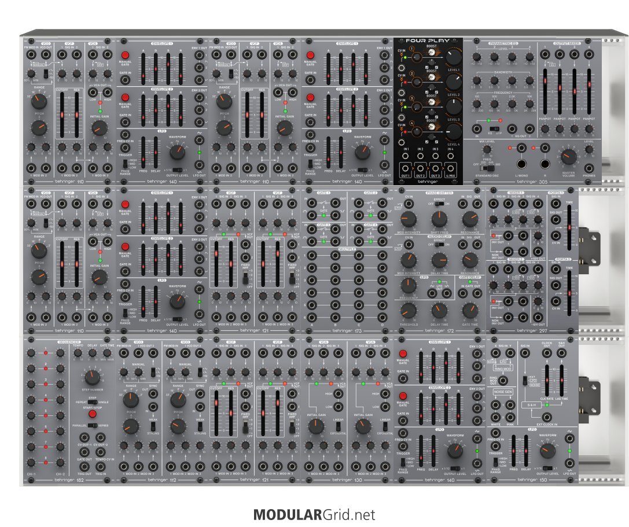The image size is (629, 527).
Task: Click the PORTA 1 TIME slider handle
Action: point(569,227)
